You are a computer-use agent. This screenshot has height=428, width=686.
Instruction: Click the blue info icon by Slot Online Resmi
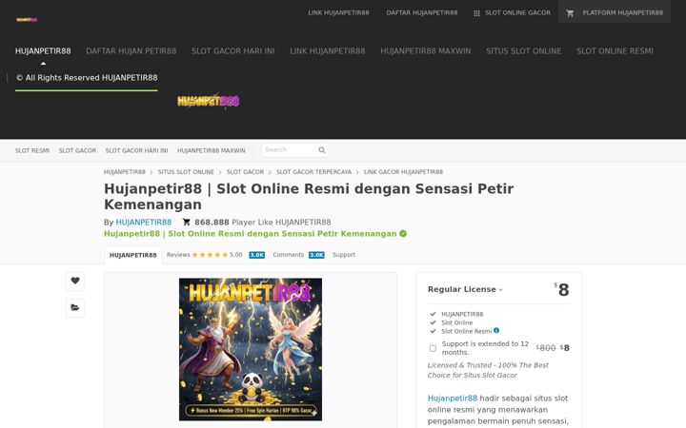(496, 331)
